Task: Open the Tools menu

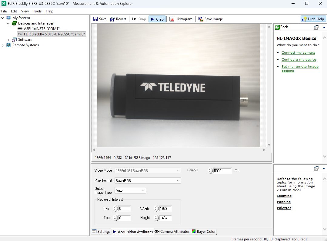Action: coord(37,11)
